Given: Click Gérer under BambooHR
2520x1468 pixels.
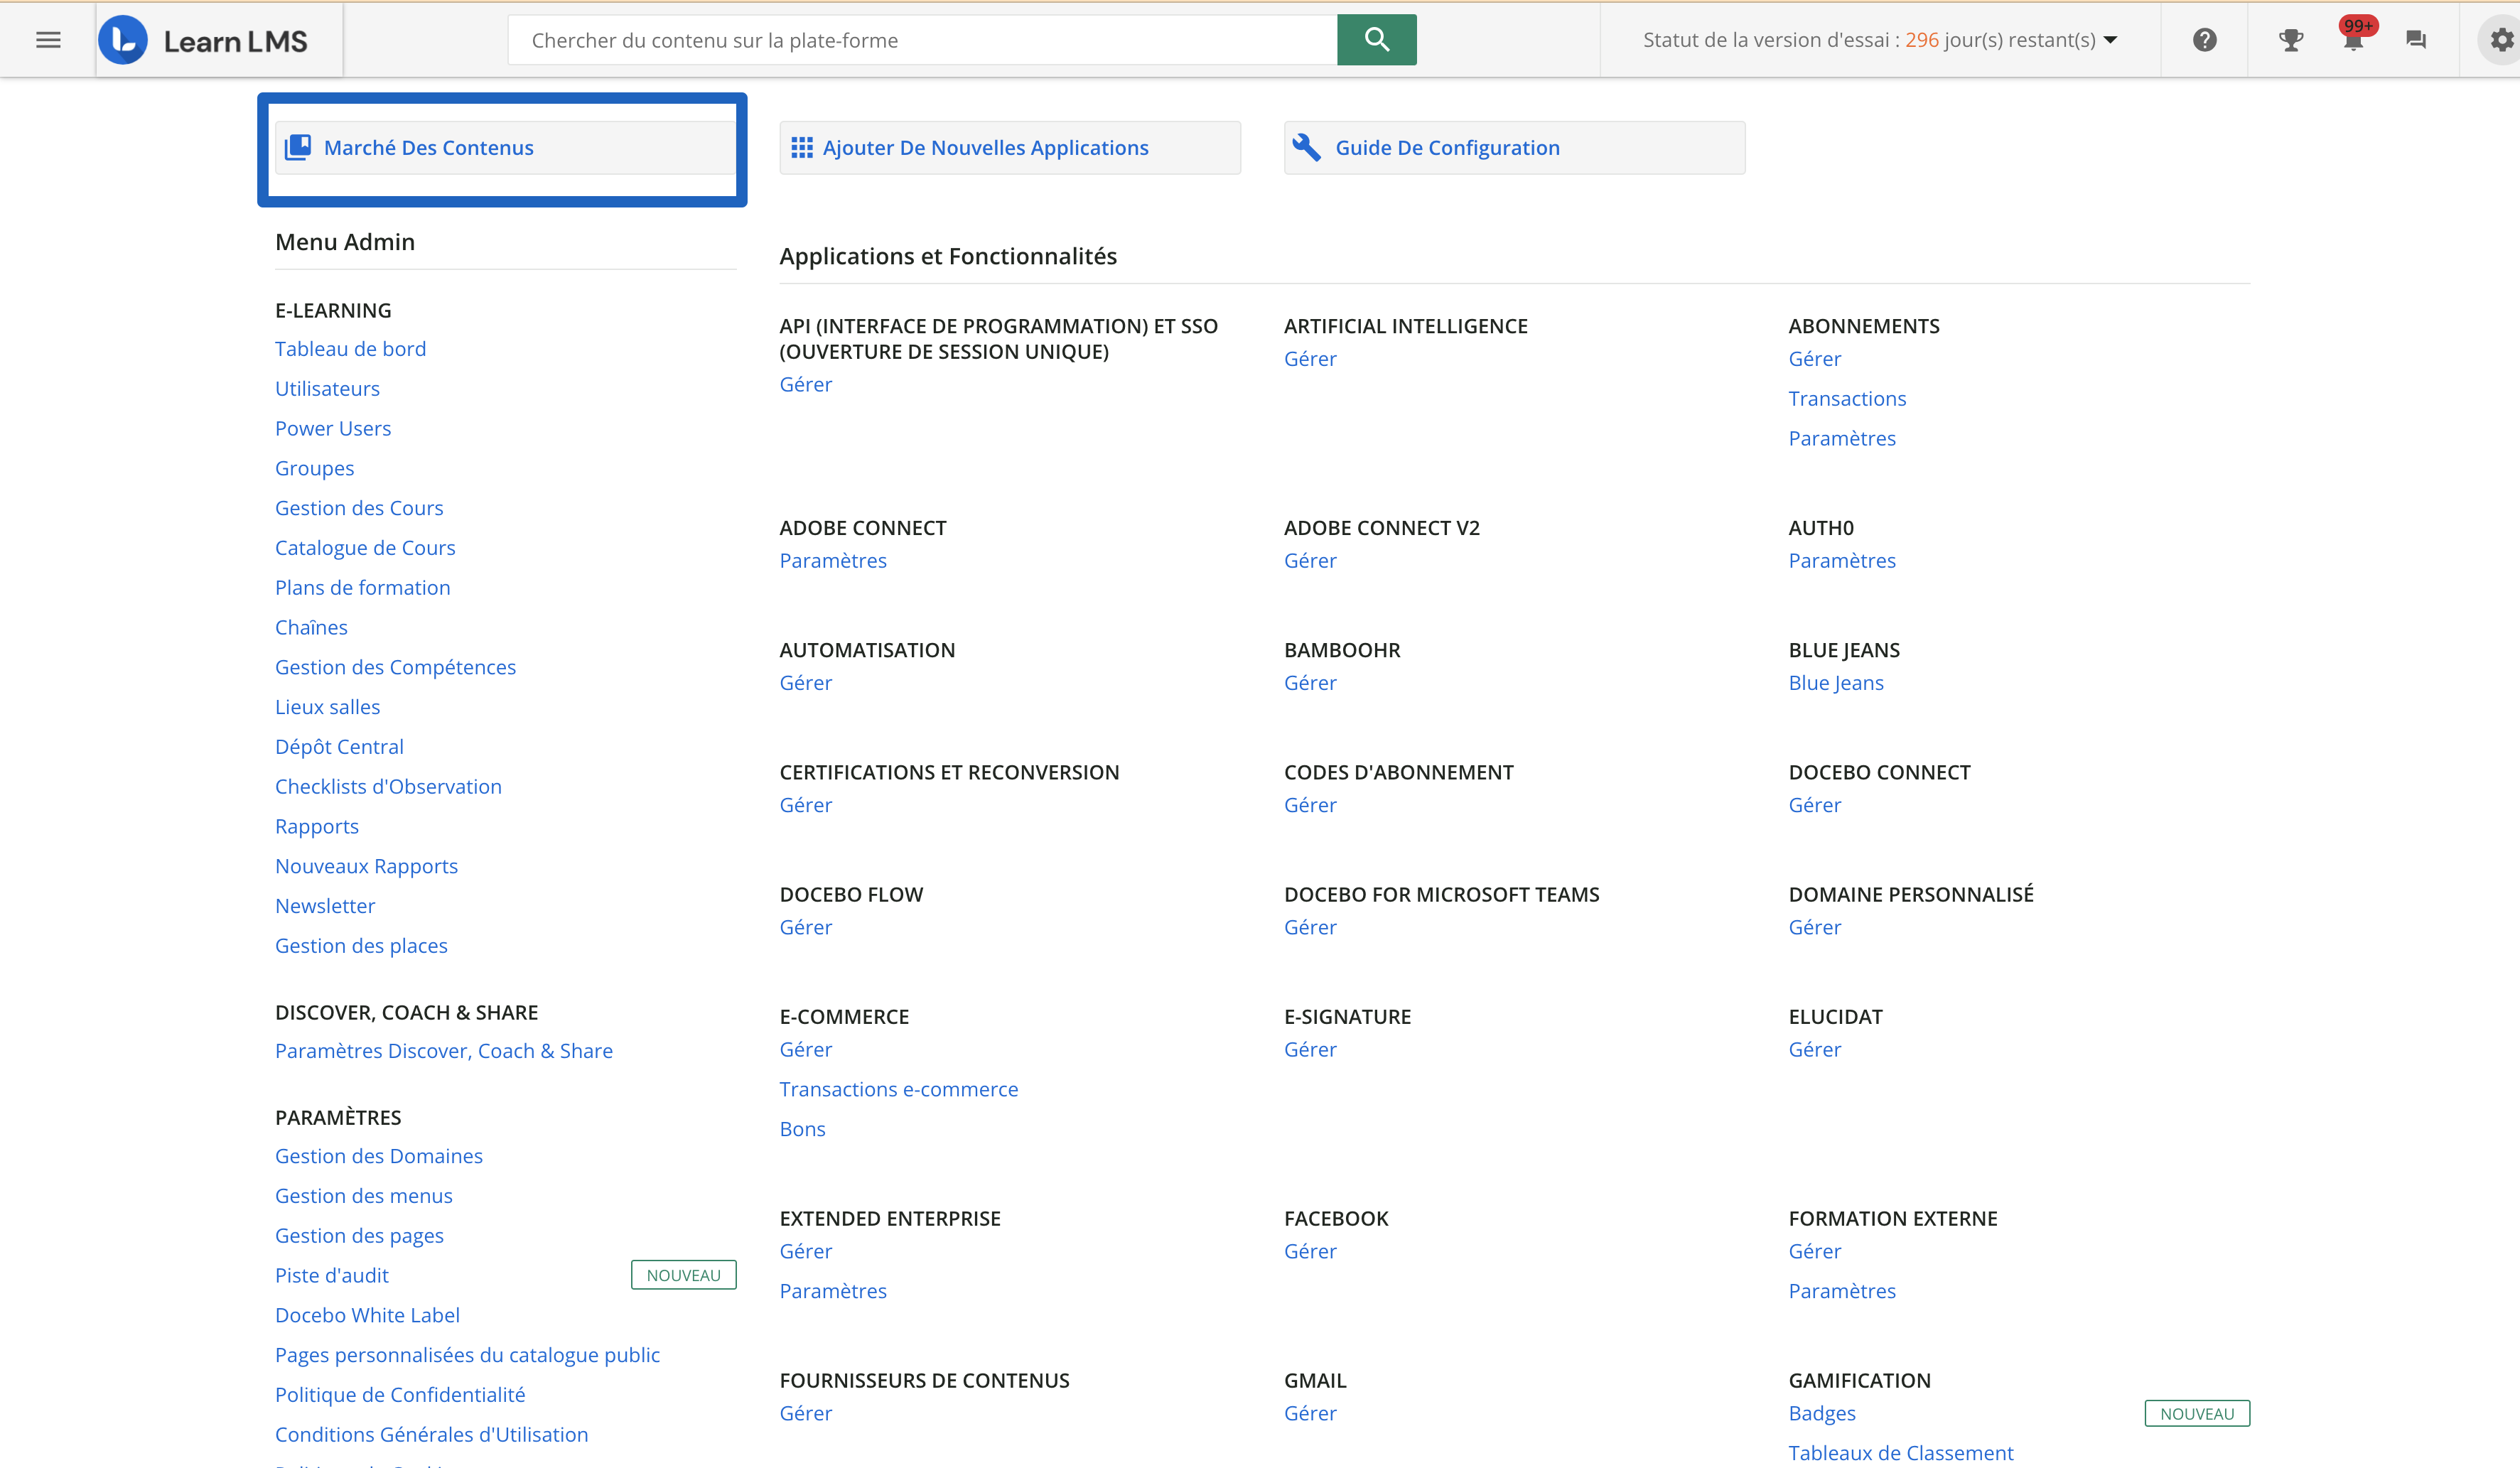Looking at the screenshot, I should (1310, 683).
